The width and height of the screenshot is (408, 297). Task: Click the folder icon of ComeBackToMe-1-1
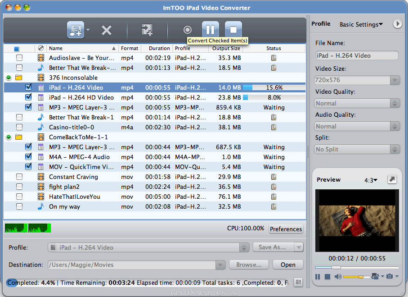point(19,137)
